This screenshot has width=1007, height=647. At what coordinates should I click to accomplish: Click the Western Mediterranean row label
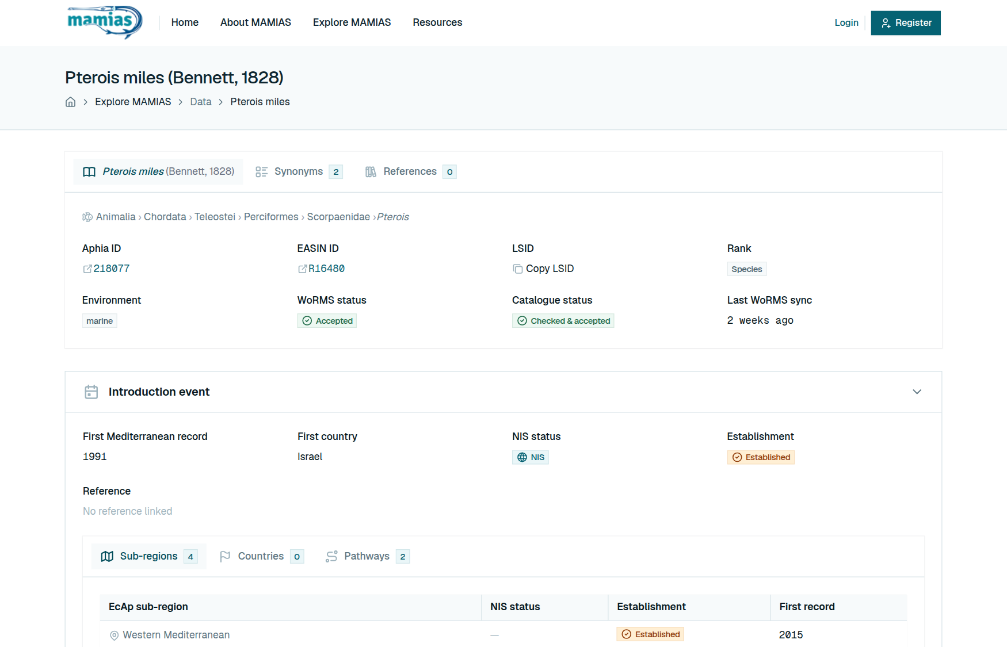[176, 635]
